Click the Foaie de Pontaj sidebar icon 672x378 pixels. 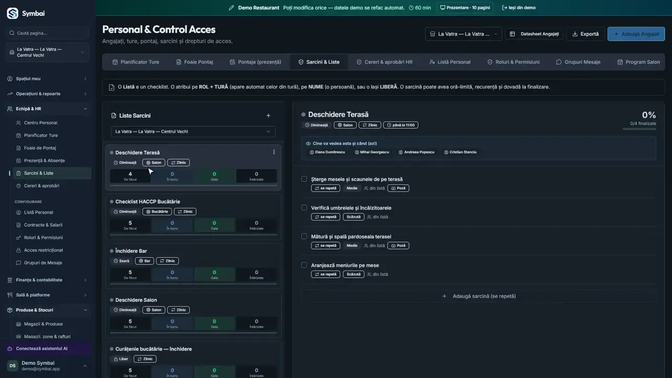pyautogui.click(x=19, y=148)
